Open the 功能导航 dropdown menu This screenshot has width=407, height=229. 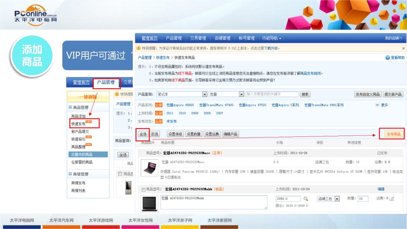271,38
